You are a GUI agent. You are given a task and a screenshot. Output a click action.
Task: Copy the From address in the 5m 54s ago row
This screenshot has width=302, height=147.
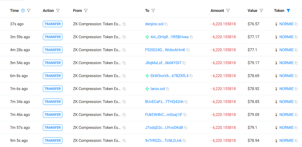(124, 63)
